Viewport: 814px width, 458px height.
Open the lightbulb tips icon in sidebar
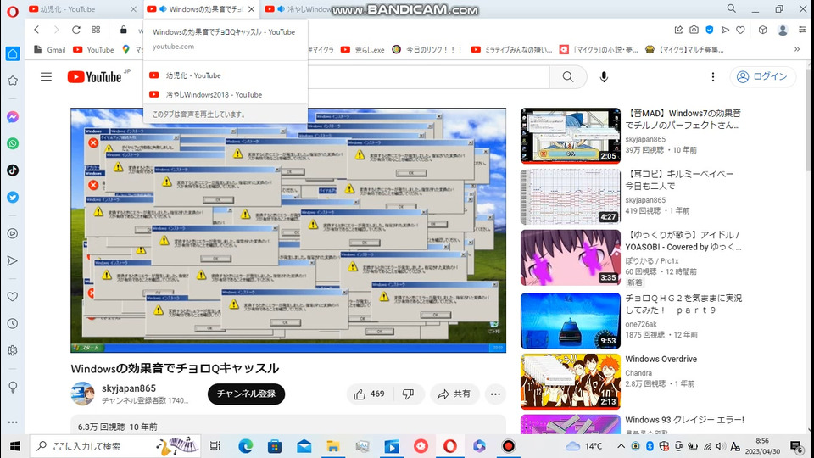tap(13, 387)
